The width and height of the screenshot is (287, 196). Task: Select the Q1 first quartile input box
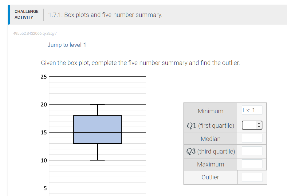(x=252, y=125)
